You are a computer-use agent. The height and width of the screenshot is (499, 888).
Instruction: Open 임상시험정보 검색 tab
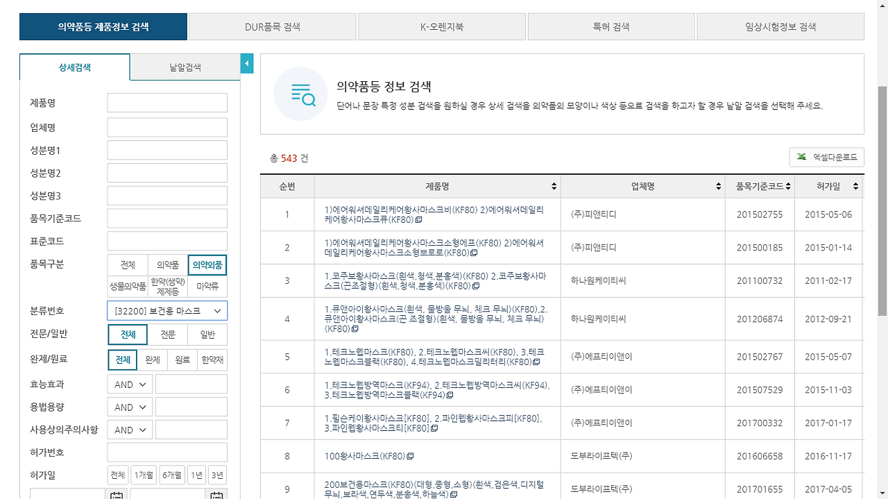point(780,27)
